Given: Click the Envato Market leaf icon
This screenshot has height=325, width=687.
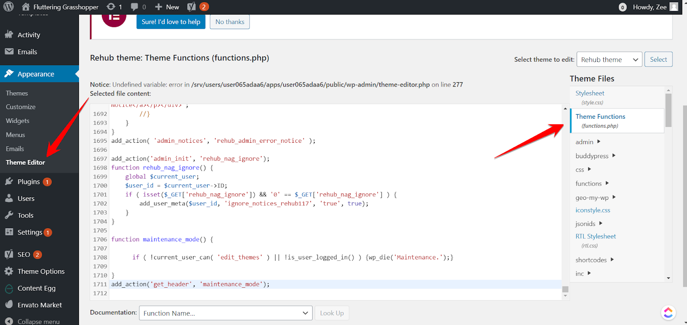Looking at the screenshot, I should tap(9, 305).
